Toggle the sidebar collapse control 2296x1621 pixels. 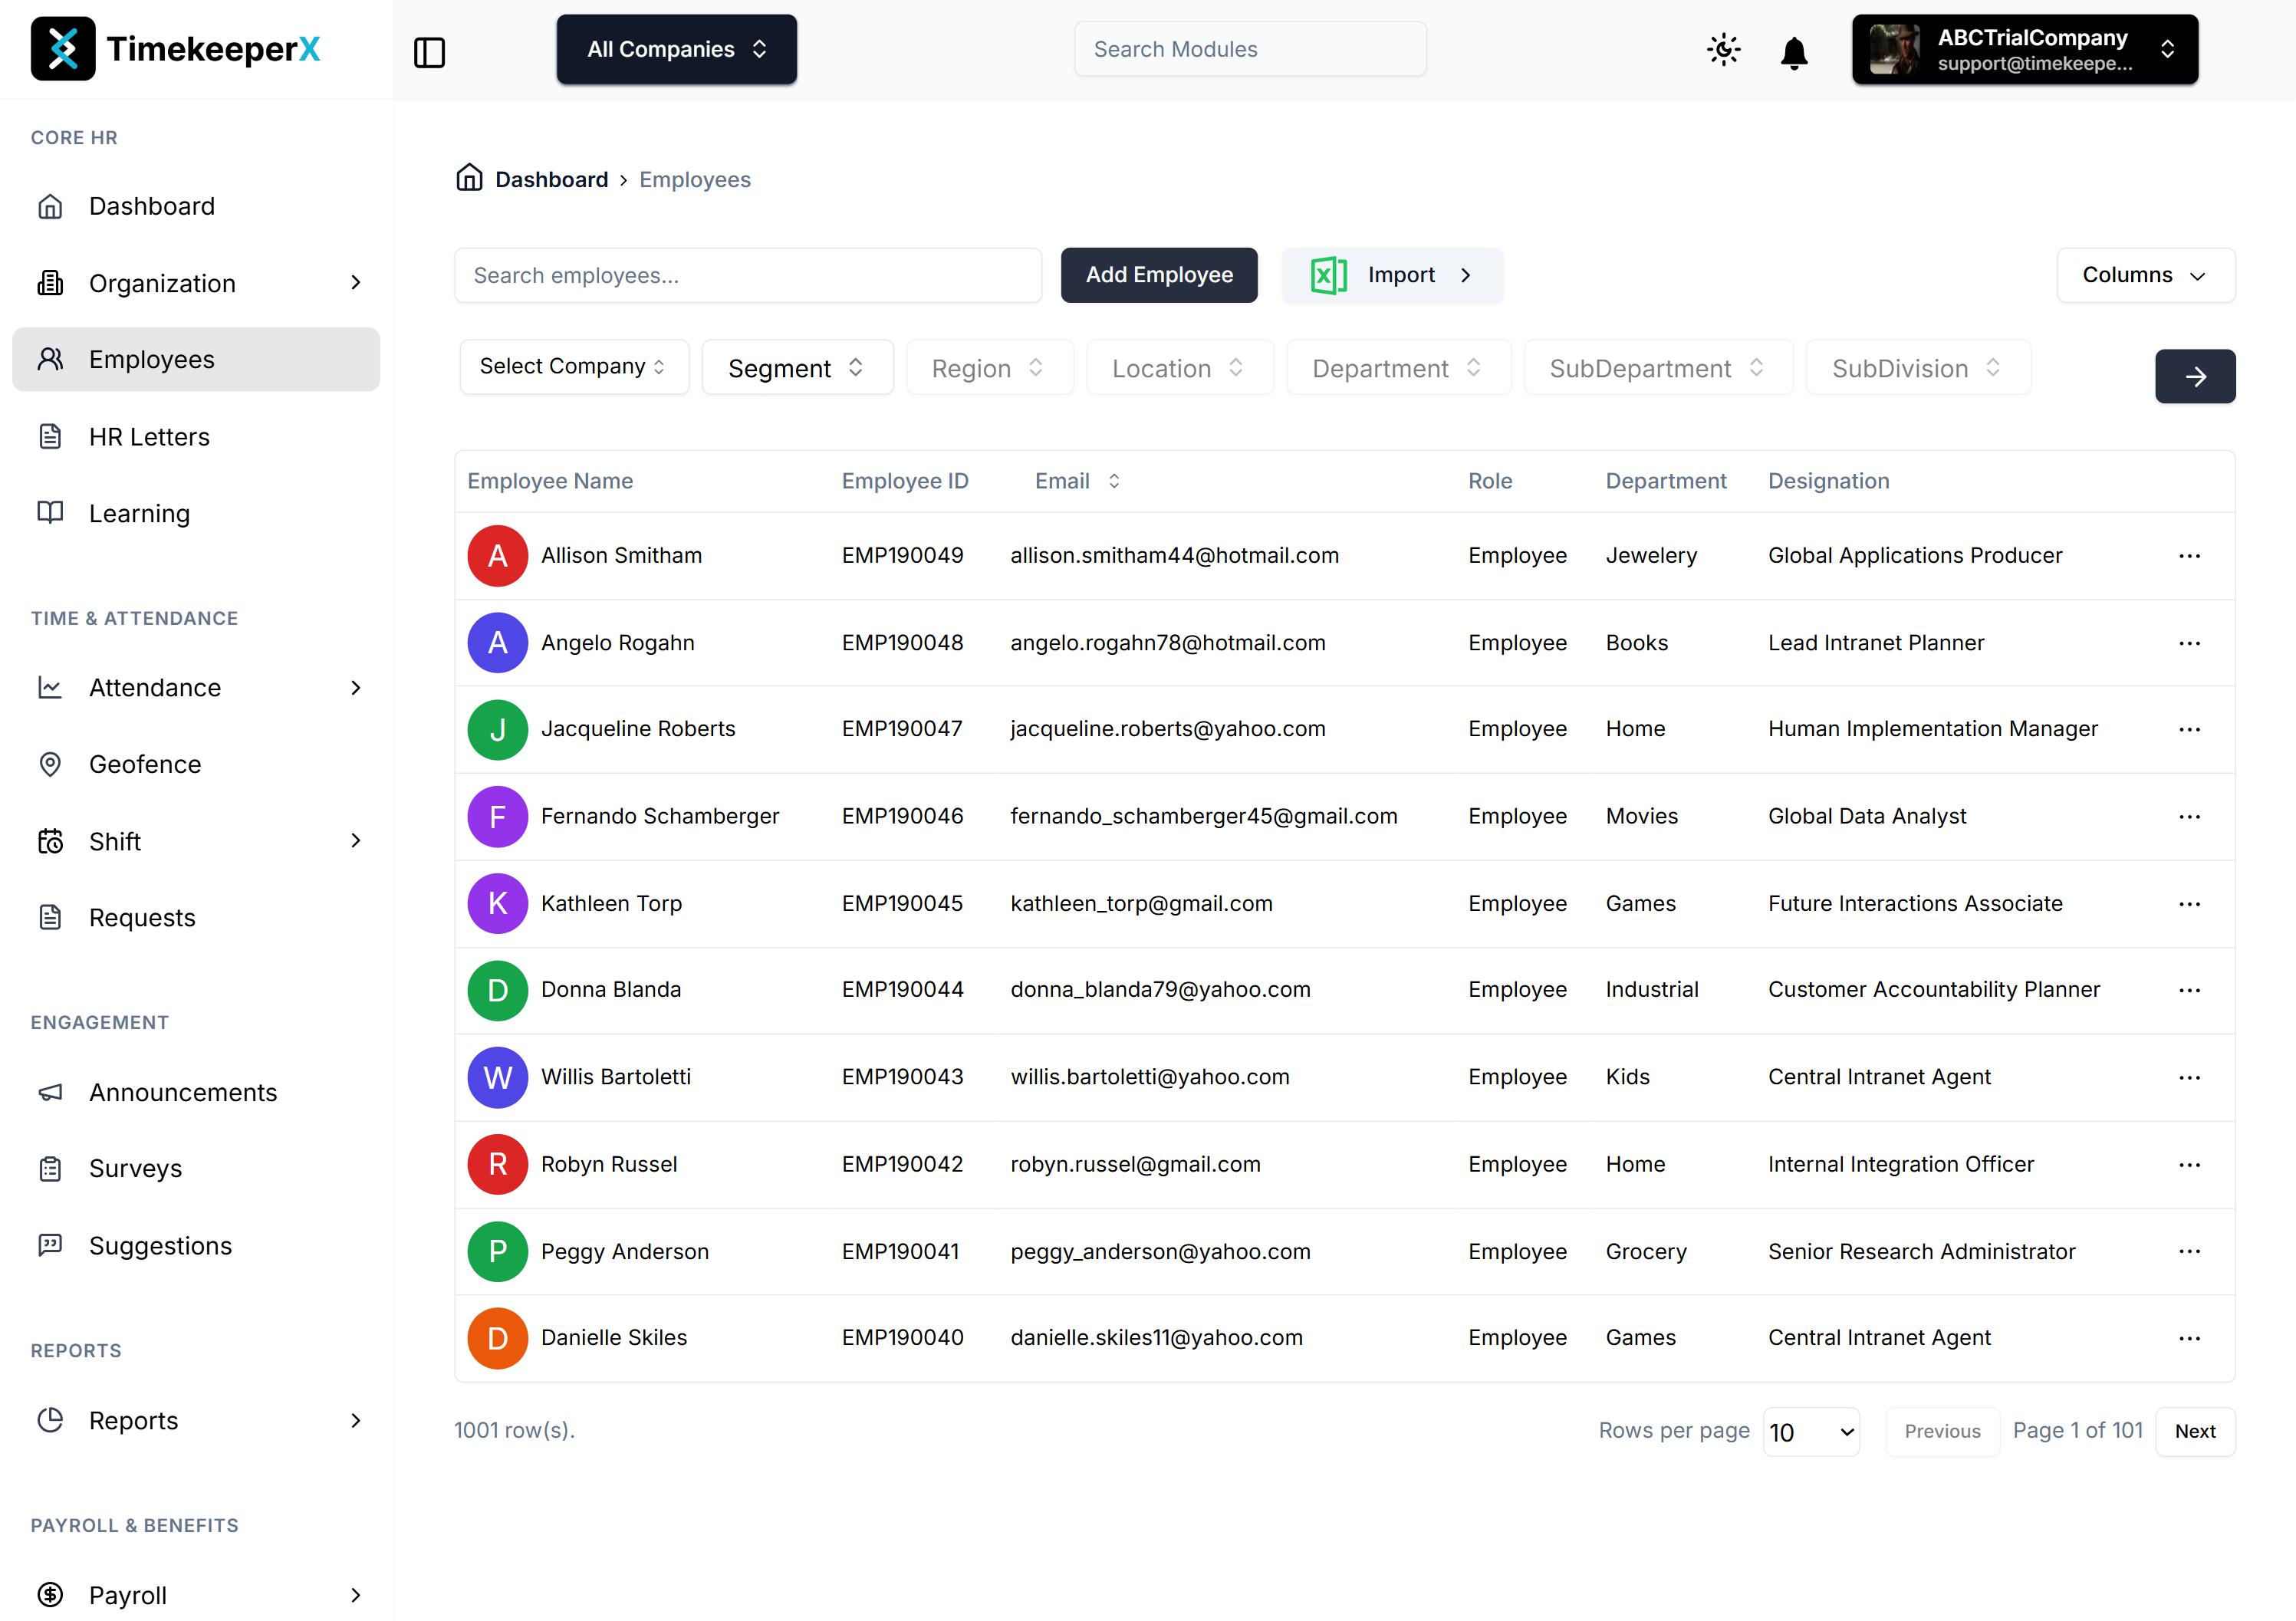tap(429, 52)
